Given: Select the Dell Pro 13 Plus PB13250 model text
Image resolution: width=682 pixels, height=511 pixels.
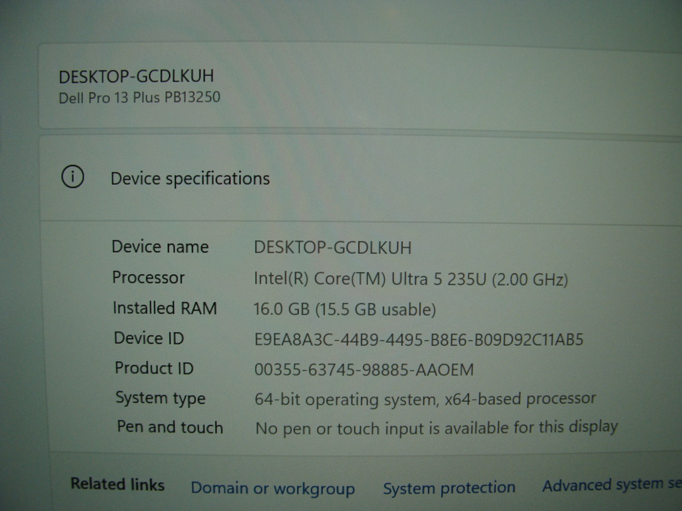Looking at the screenshot, I should (x=139, y=98).
